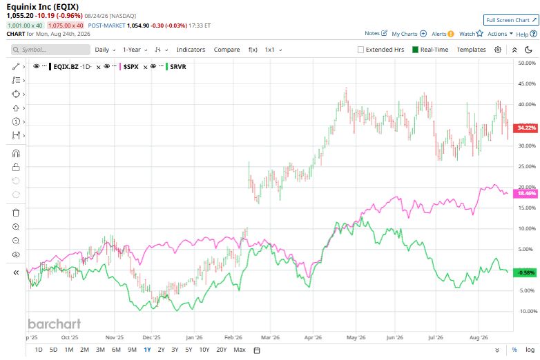
Task: Open the Actions dropdown menu
Action: [x=500, y=34]
